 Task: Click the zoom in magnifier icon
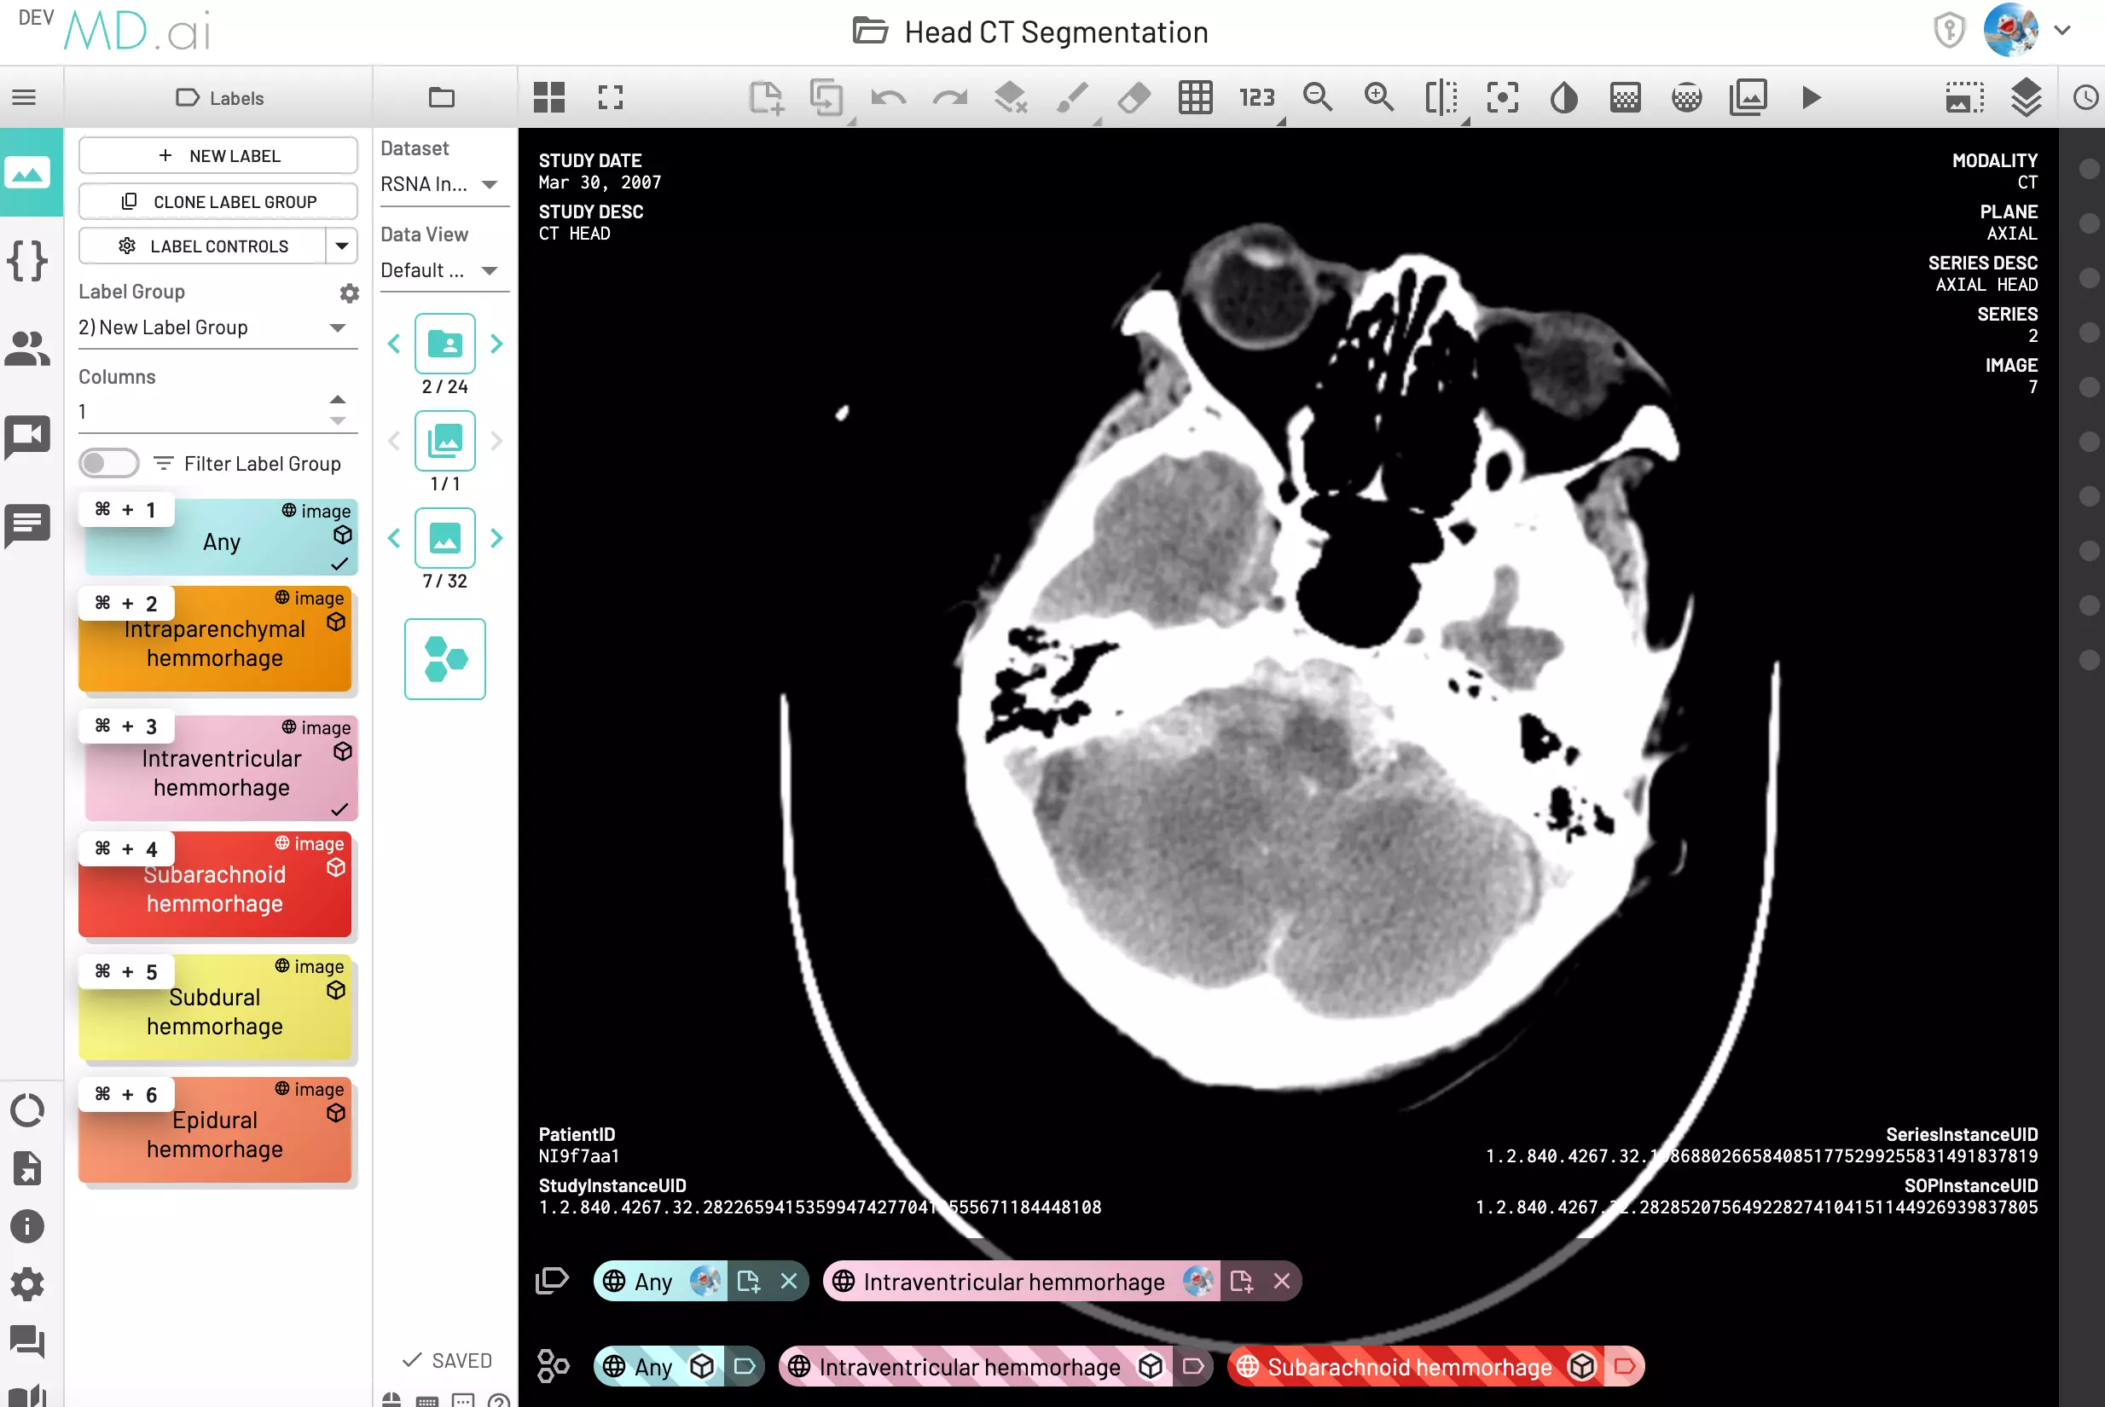click(1379, 97)
